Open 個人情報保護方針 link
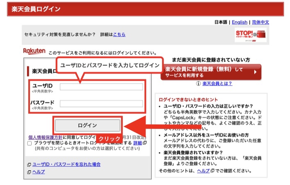290x185 pixels. click(x=46, y=138)
